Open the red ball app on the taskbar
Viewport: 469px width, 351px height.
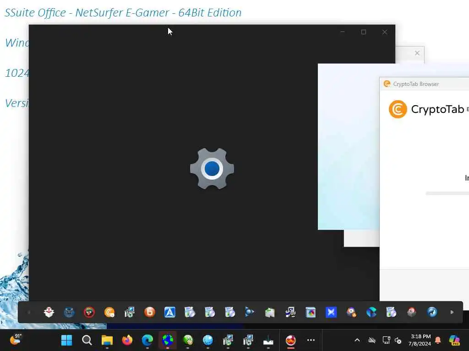(291, 340)
